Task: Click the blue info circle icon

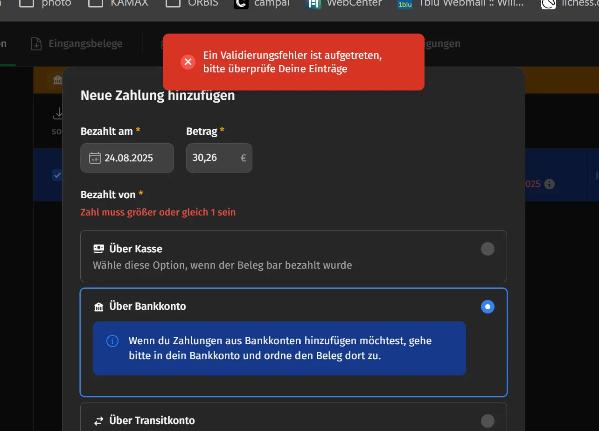Action: (112, 341)
